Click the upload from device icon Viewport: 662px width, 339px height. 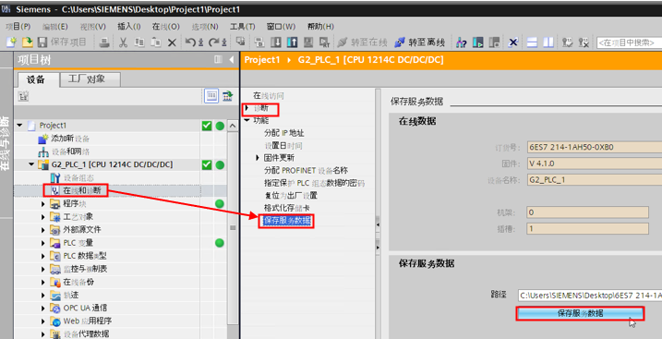coord(292,42)
